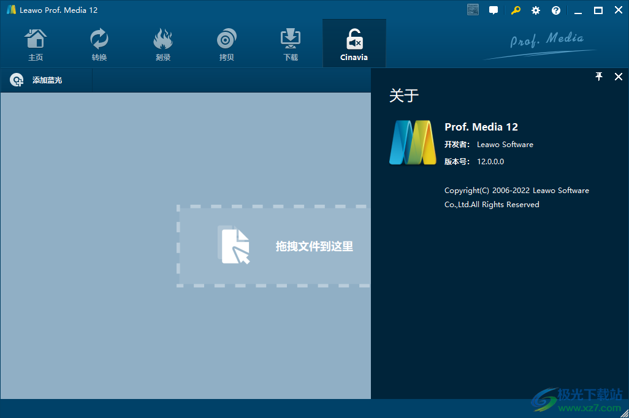Switch to the 转换 convert tab
Screen dimensions: 629x418
(99, 44)
